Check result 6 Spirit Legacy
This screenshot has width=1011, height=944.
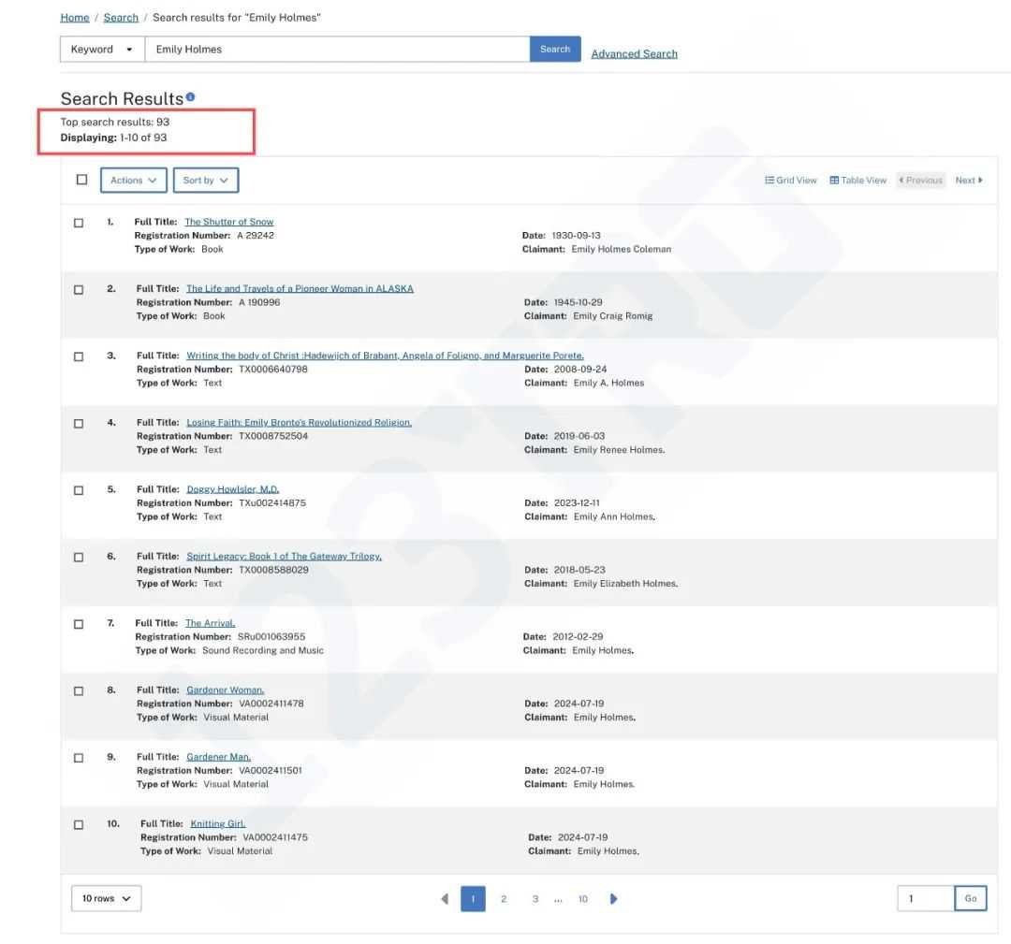pyautogui.click(x=79, y=558)
